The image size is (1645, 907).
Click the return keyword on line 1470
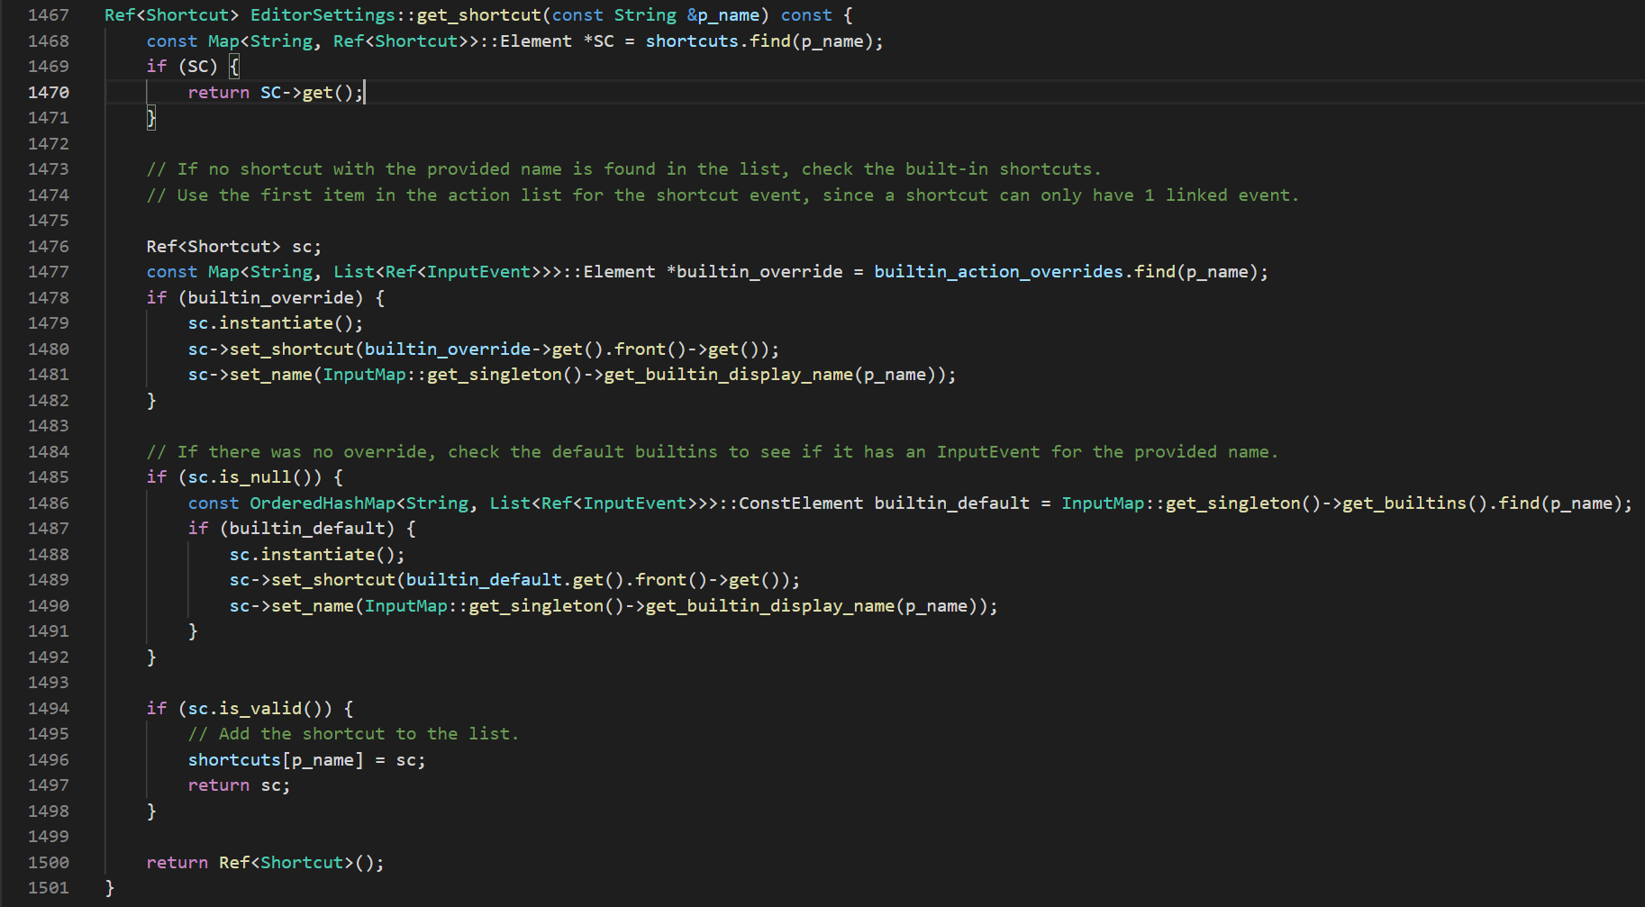click(x=218, y=92)
